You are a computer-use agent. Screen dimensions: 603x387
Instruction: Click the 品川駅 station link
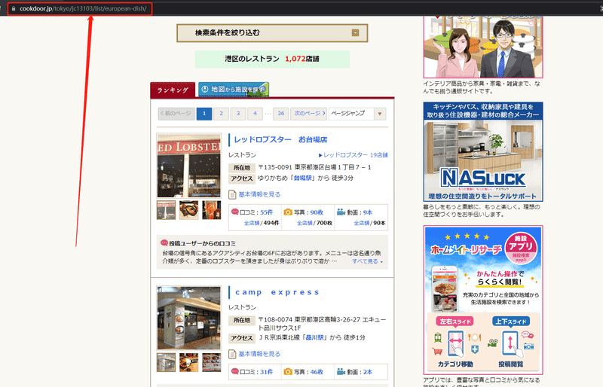pos(314,337)
